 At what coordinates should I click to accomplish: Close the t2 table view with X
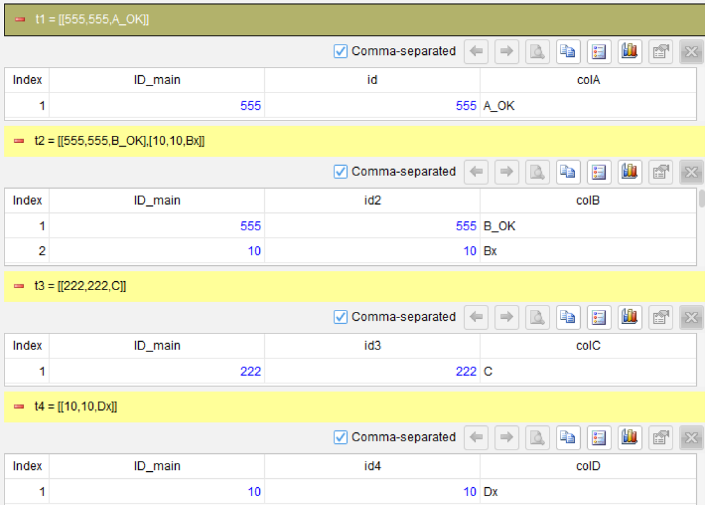[x=691, y=172]
